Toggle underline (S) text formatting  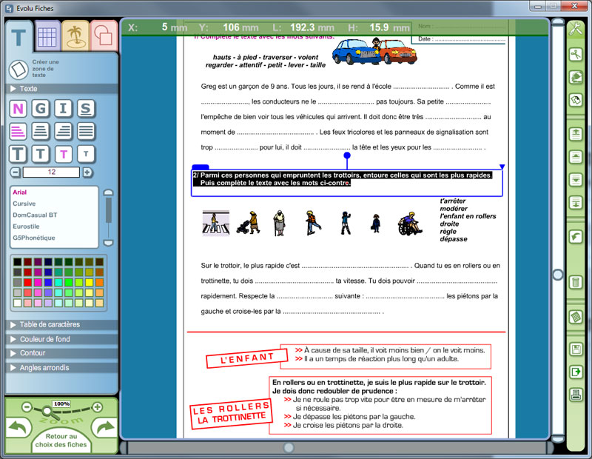coord(87,110)
